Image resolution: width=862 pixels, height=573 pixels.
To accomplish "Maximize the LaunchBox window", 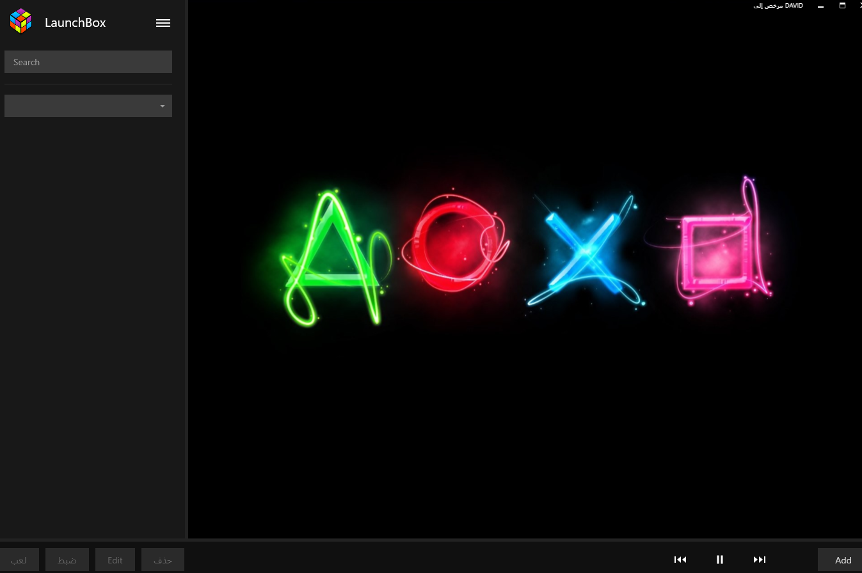I will coord(842,6).
